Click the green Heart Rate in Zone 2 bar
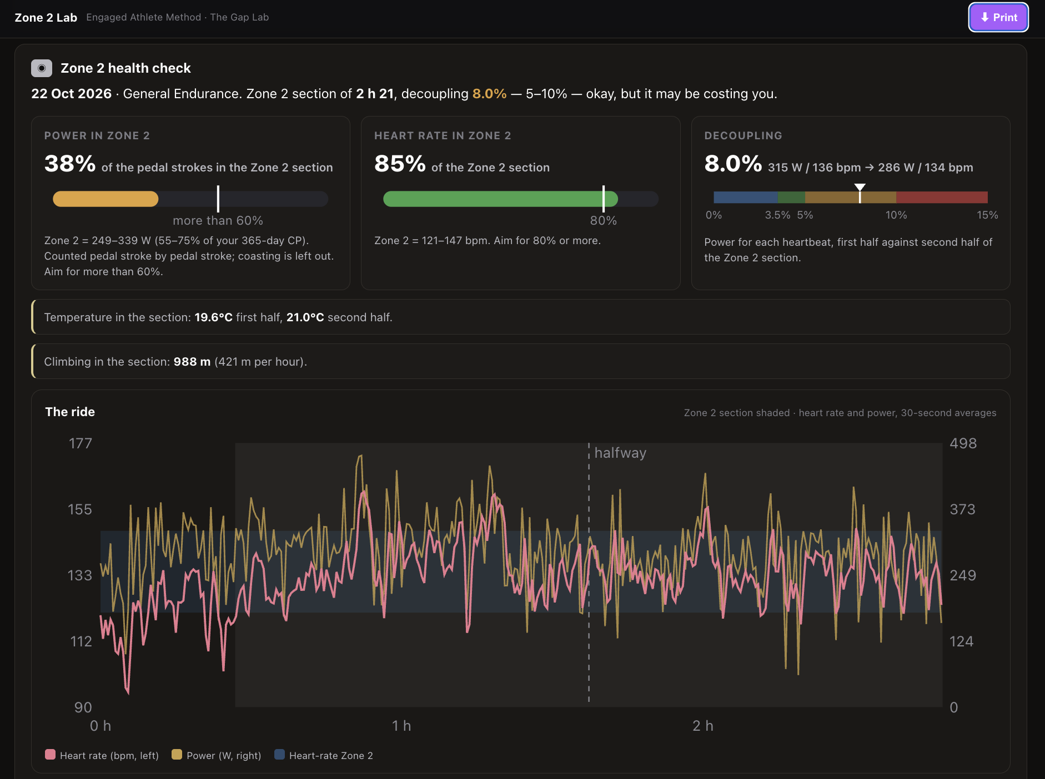Screen dimensions: 1045x779 click(500, 199)
